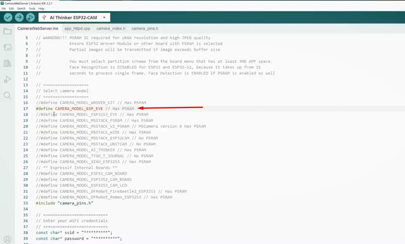The height and width of the screenshot is (244, 405).
Task: Open the Sketchbook folder icon in sidebar
Action: (x=7, y=31)
